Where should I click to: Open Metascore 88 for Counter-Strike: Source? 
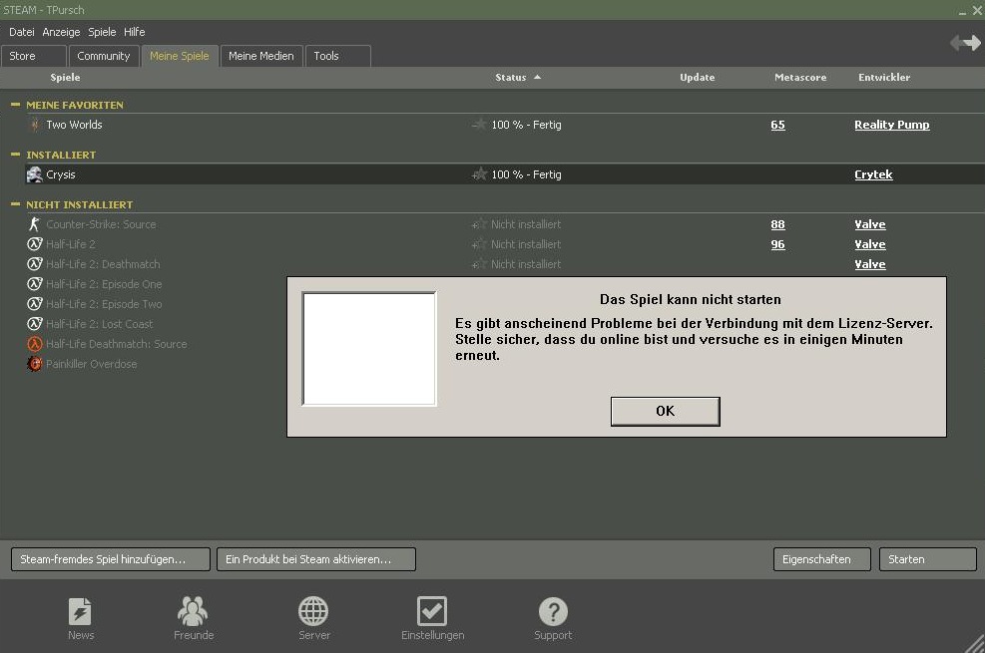[x=777, y=224]
